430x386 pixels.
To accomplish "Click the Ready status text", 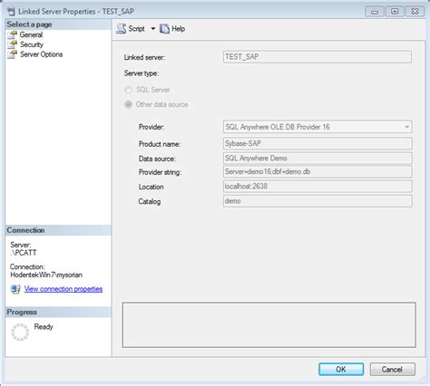I will [44, 327].
